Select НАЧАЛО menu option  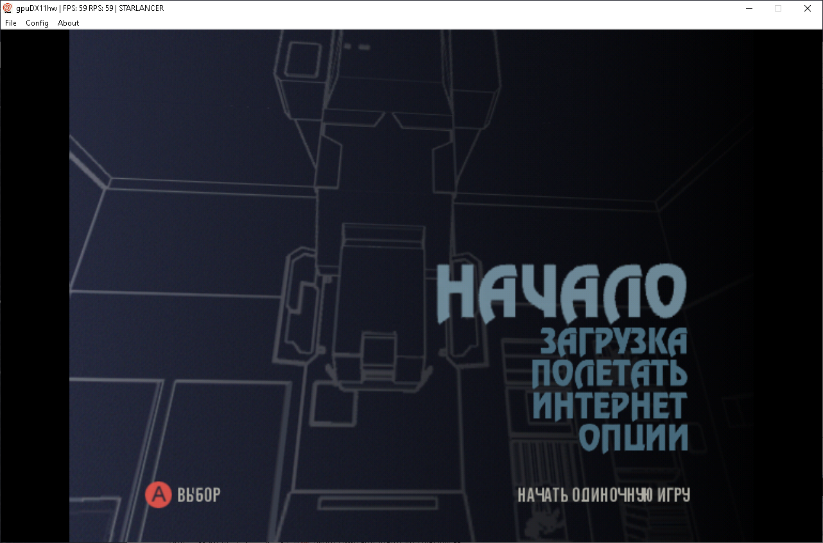[x=562, y=293]
